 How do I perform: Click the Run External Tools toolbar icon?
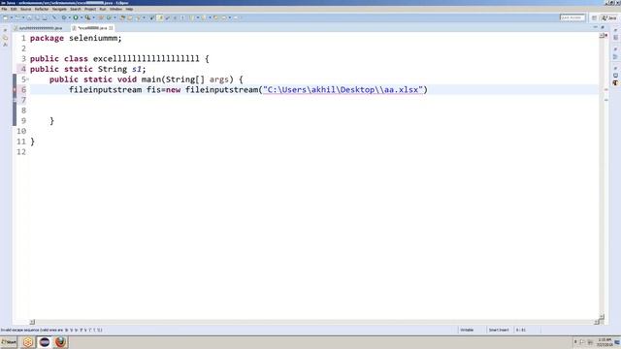[x=87, y=17]
